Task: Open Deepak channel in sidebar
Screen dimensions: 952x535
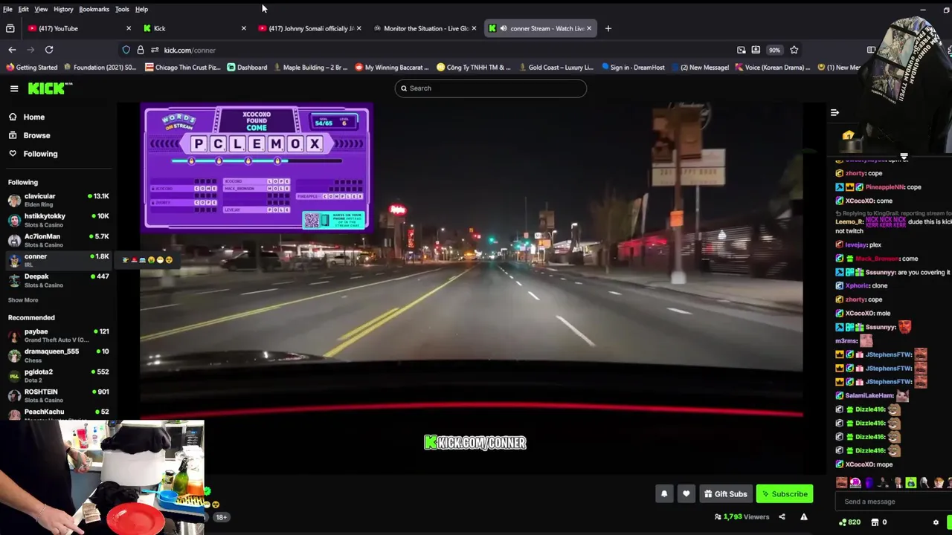Action: tap(58, 280)
